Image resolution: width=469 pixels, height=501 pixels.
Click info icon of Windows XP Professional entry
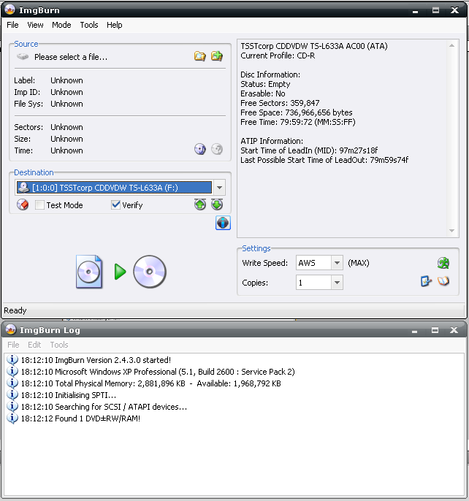point(12,372)
